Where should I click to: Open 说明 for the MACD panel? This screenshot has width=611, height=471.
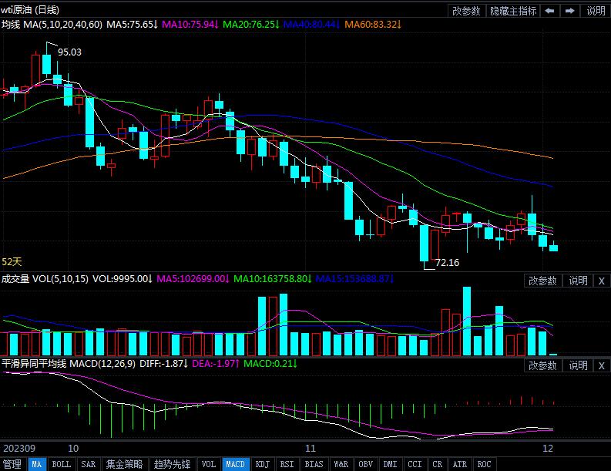578,365
